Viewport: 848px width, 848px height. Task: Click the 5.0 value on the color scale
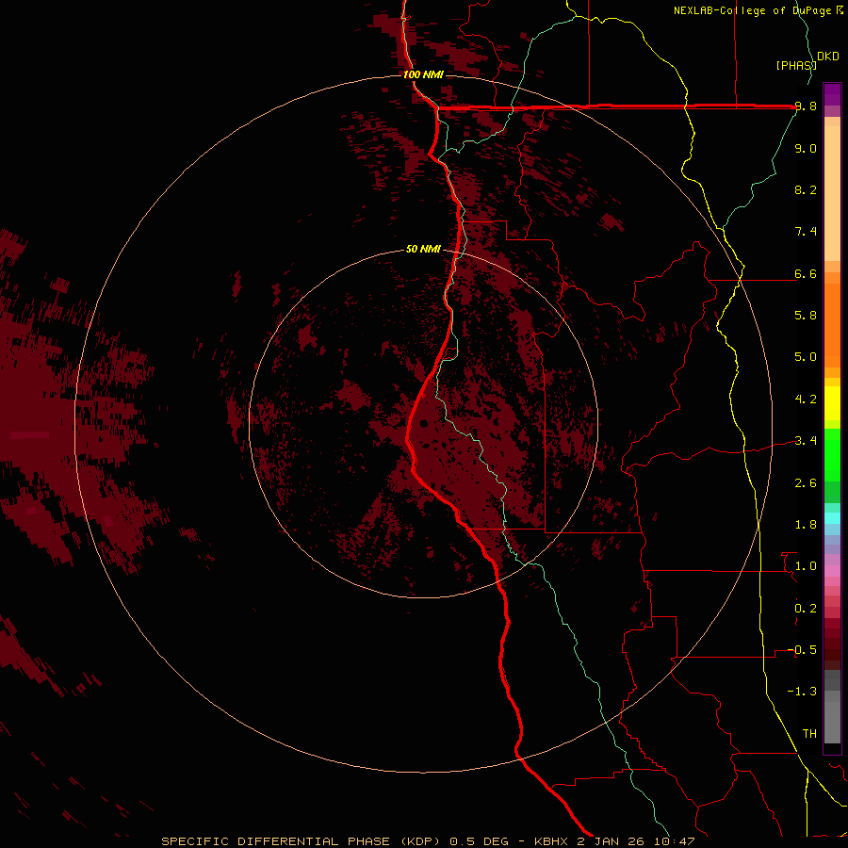click(806, 357)
